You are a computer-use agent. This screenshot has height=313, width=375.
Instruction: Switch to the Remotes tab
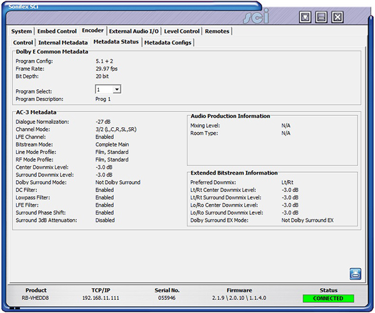[x=217, y=31]
